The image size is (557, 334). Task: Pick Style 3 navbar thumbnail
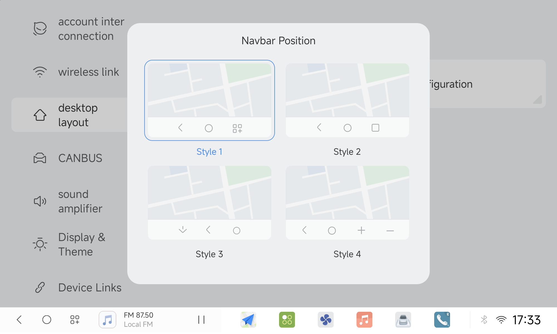(x=209, y=203)
